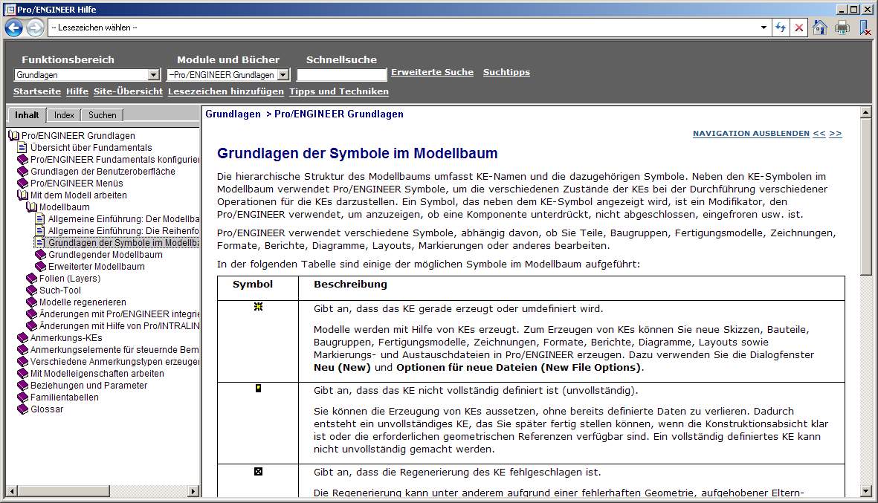Select Anmerkungselemente für steuernde Bemaßungen item
The width and height of the screenshot is (878, 503).
114,350
